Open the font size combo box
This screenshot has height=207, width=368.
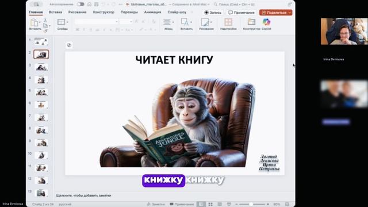coord(126,22)
